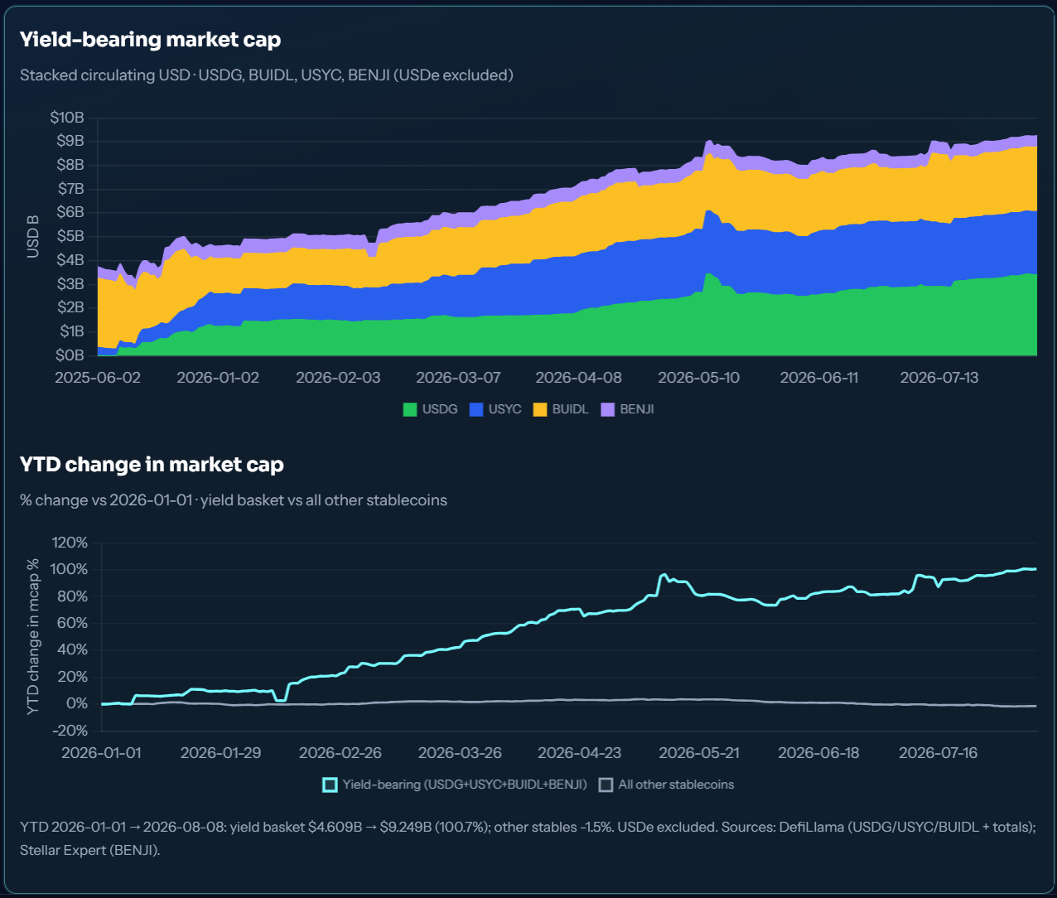Click the 2026-07-16 x-axis date
The width and height of the screenshot is (1057, 898).
coord(939,753)
